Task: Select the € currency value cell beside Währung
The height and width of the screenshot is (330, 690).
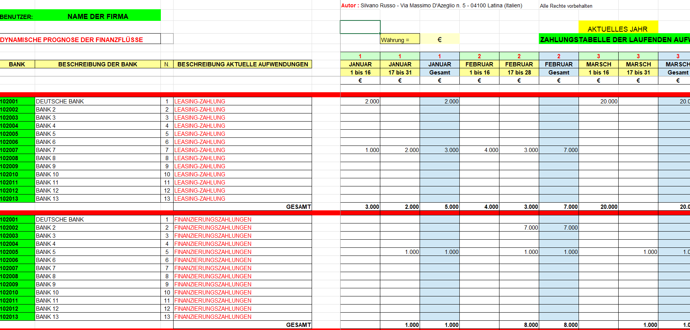Action: point(439,39)
